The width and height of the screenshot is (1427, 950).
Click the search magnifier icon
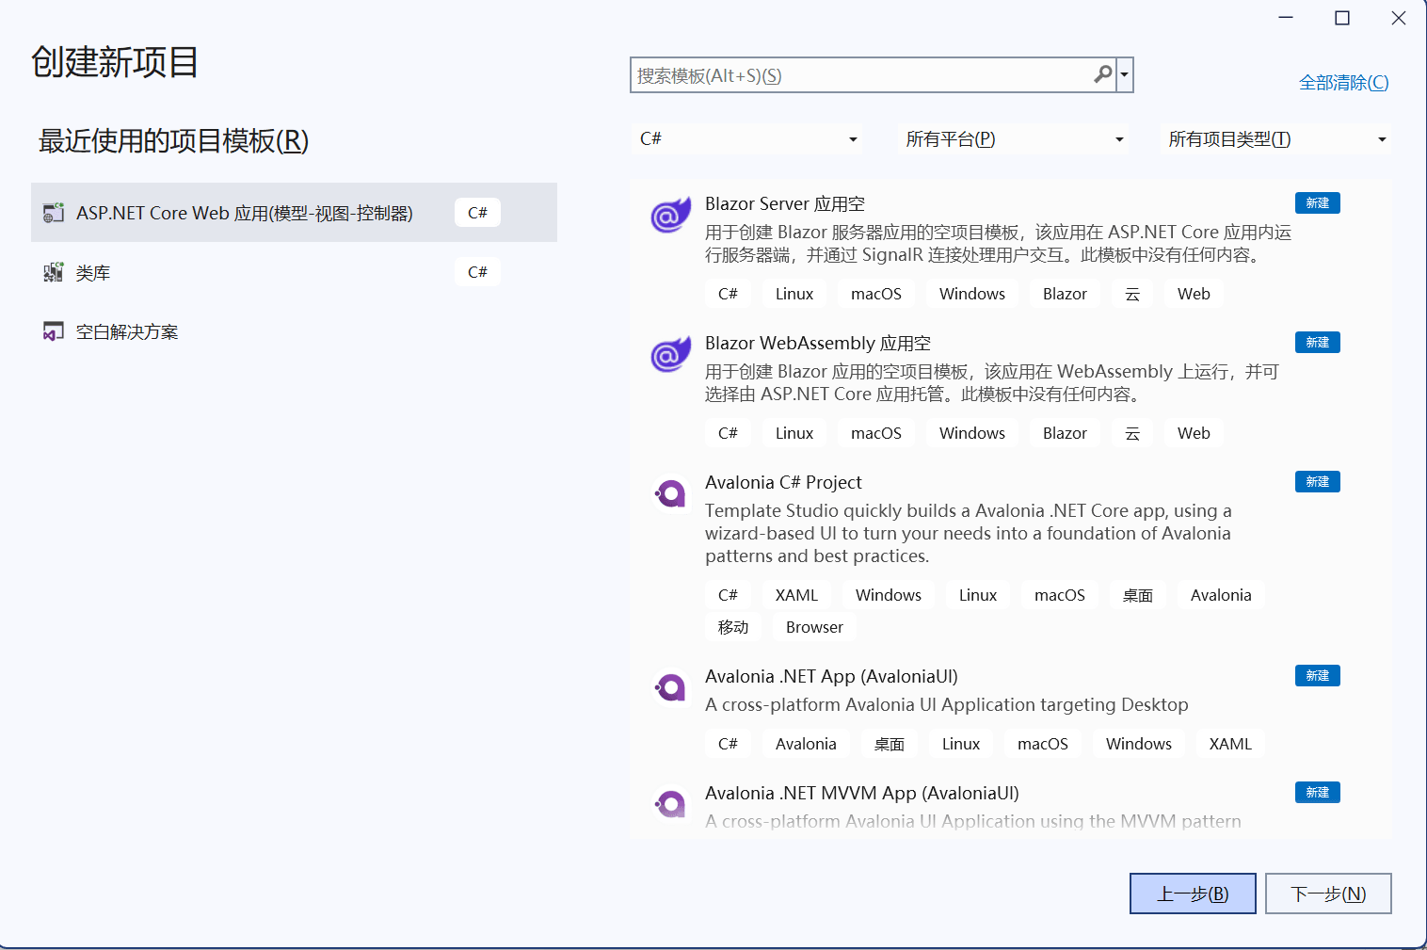coord(1103,74)
